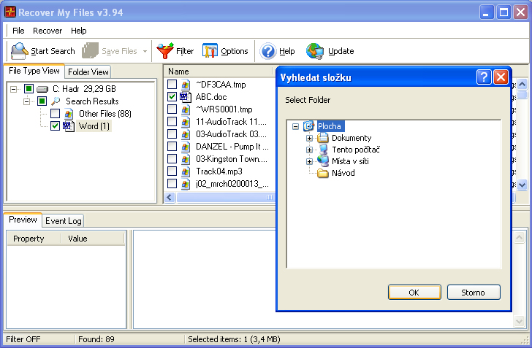This screenshot has width=532, height=348.
Task: Click the Start Search magnifier icon
Action: (x=19, y=51)
